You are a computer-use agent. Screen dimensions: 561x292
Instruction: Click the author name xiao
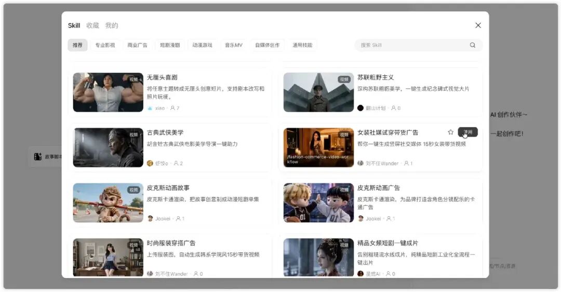point(160,108)
